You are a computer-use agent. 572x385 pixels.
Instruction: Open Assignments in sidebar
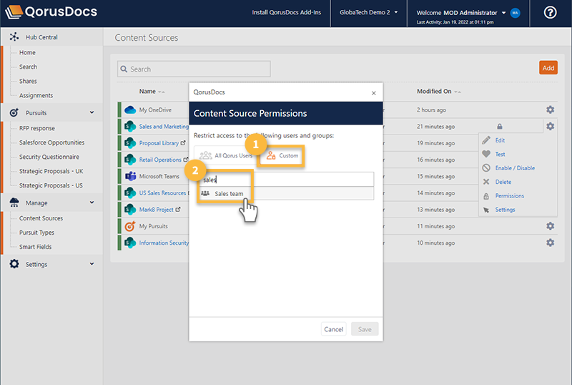point(36,95)
